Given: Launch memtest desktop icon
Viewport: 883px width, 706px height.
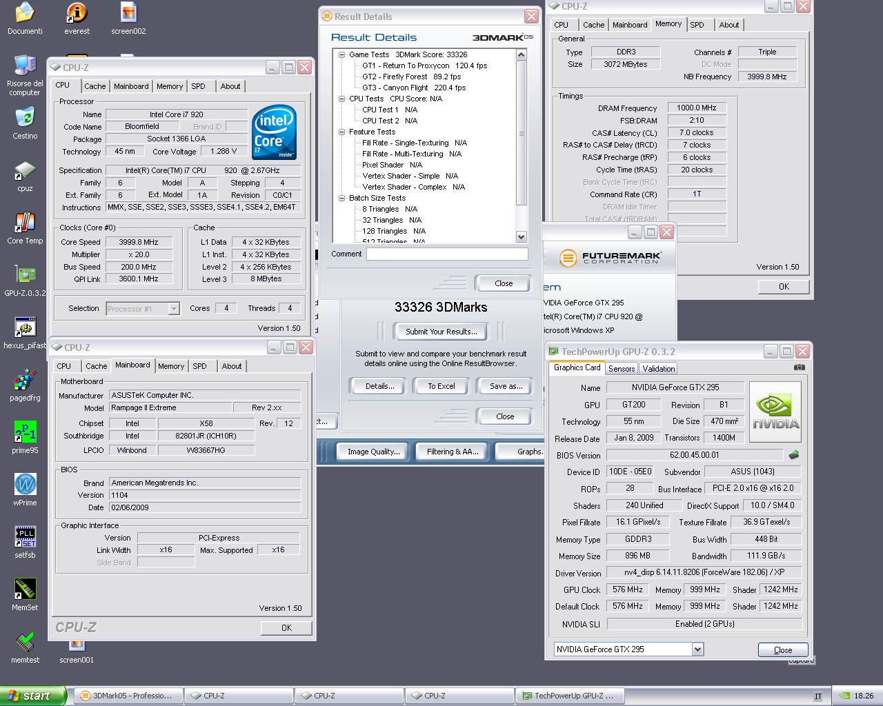Looking at the screenshot, I should [25, 647].
